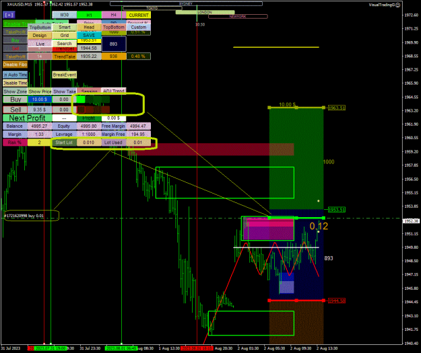Toggle Show Zone
This screenshot has height=353, width=421.
(15, 91)
